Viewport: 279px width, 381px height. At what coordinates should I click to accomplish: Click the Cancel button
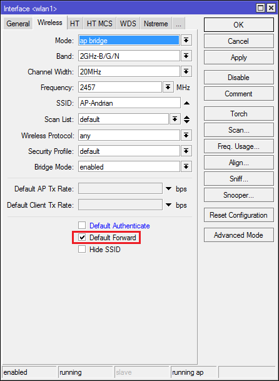[x=239, y=41]
